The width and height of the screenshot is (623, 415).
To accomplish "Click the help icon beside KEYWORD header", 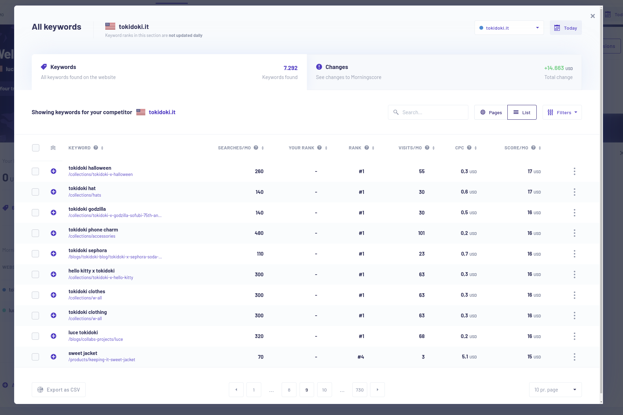I will tap(96, 148).
